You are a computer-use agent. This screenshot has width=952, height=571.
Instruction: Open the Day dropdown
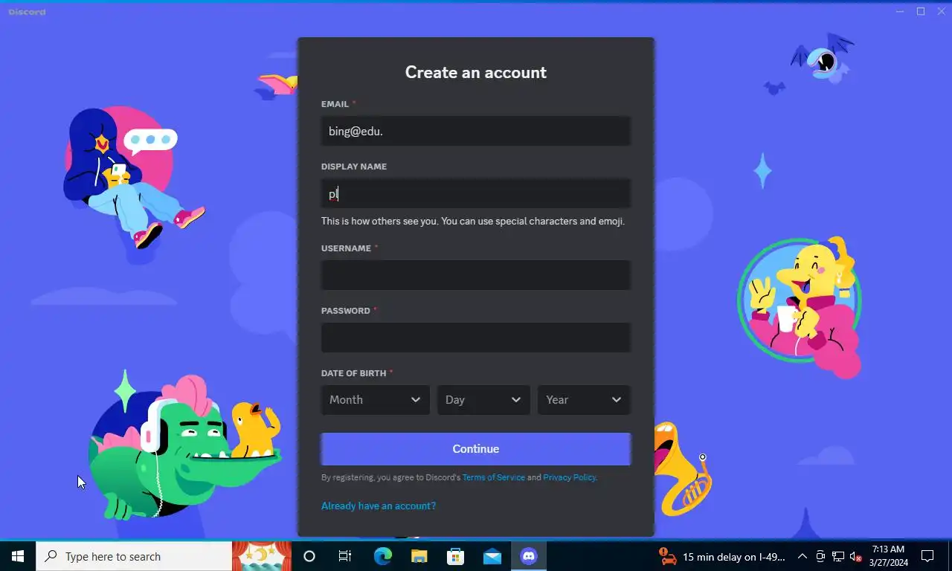pyautogui.click(x=483, y=400)
